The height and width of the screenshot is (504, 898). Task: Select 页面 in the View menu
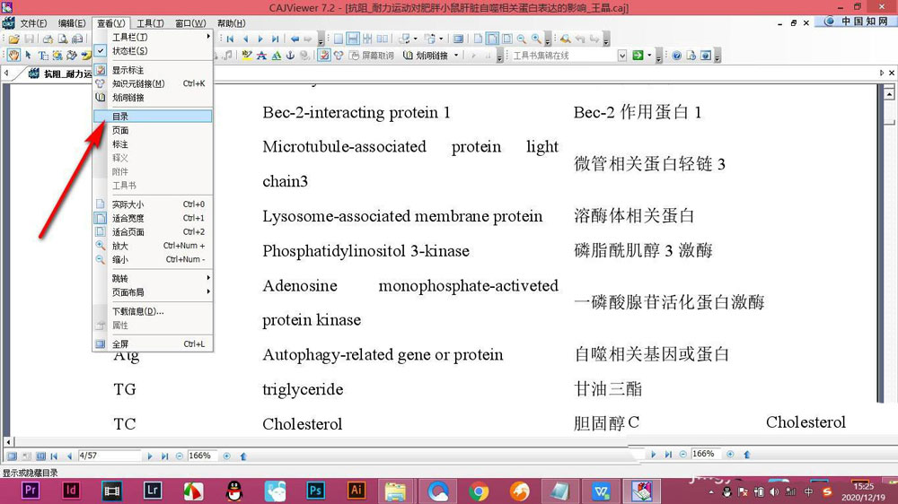(153, 130)
